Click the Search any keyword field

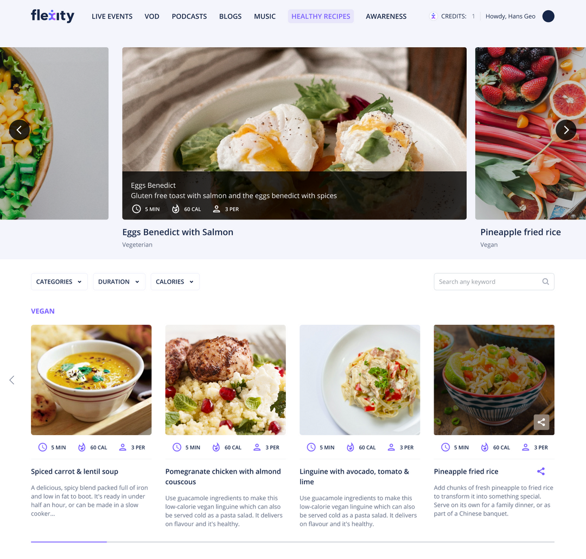(494, 281)
